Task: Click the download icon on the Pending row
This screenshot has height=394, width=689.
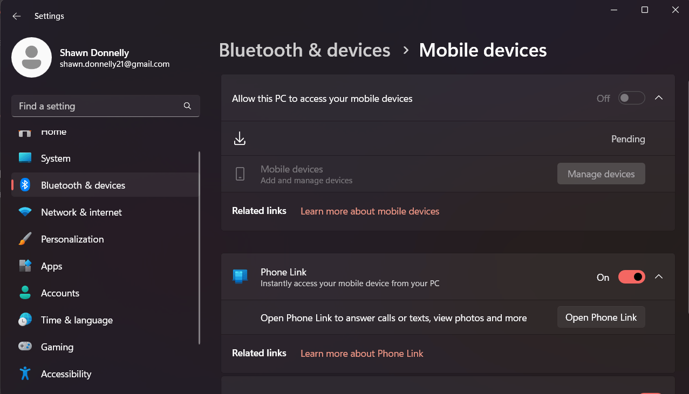Action: tap(240, 138)
